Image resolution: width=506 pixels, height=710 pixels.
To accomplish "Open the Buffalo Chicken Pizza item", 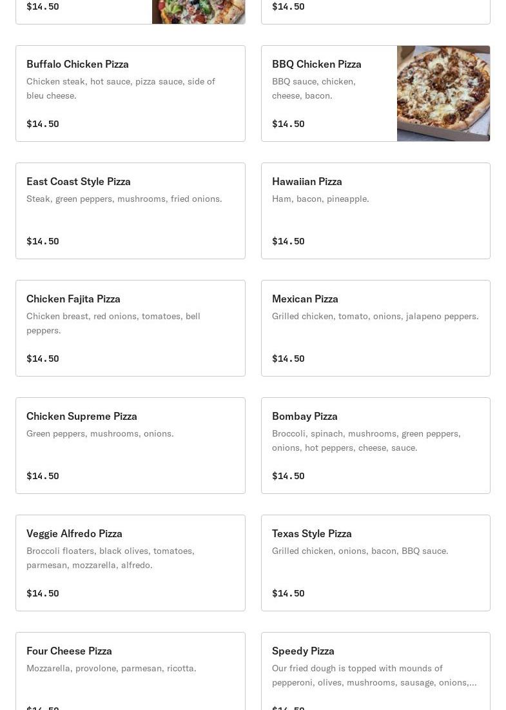I will (x=130, y=94).
